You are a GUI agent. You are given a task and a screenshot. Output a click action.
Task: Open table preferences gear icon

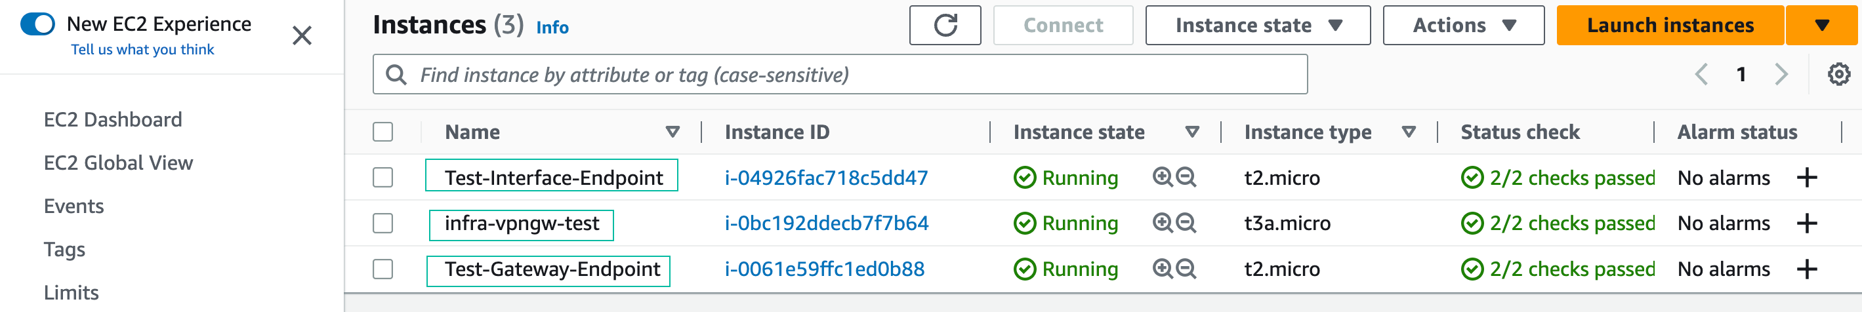coord(1838,74)
